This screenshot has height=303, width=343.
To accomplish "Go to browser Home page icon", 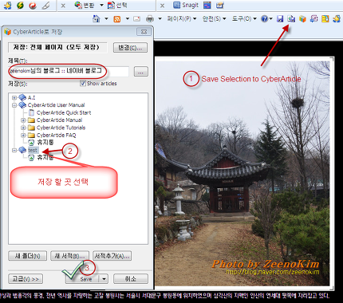I will tap(97, 18).
